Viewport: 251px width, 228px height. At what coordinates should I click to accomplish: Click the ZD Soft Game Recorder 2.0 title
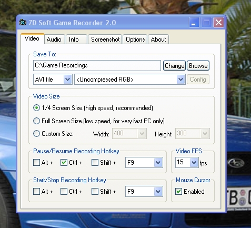tap(72, 23)
